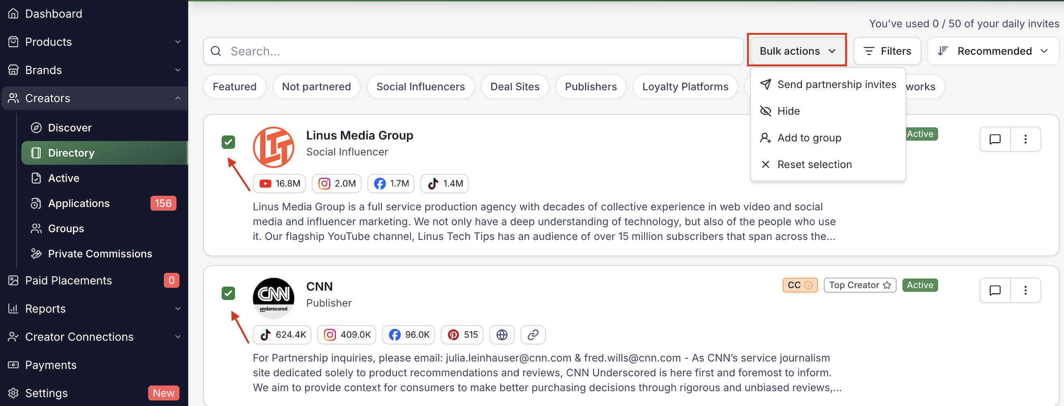The height and width of the screenshot is (406, 1064).
Task: Open the Bulk actions dropdown
Action: [797, 51]
